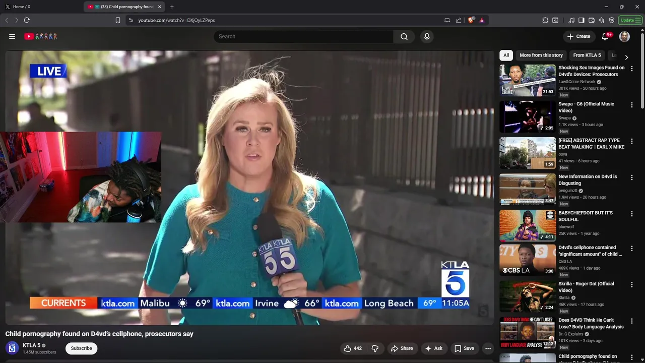Open the Brave Update menu button
This screenshot has width=645, height=363.
pos(630,20)
